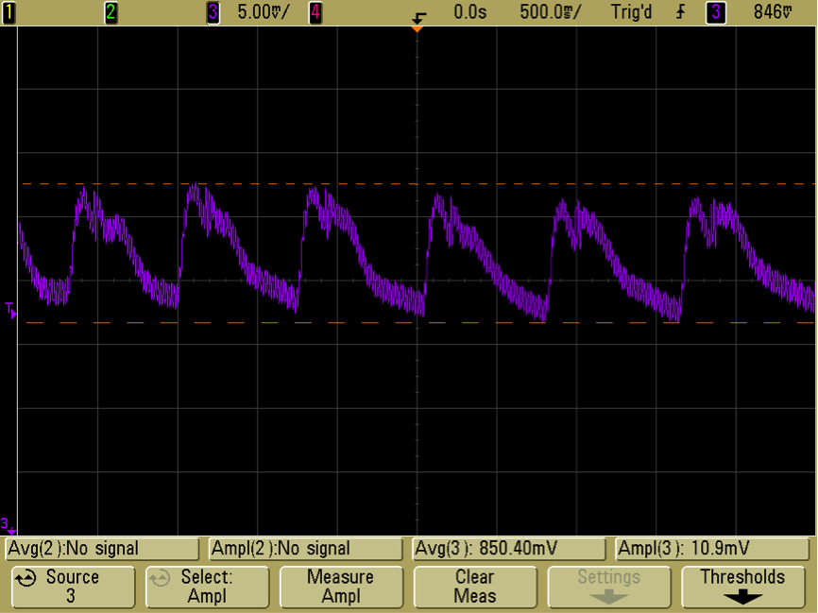
Task: Click the trigger level T marker
Action: click(x=11, y=310)
